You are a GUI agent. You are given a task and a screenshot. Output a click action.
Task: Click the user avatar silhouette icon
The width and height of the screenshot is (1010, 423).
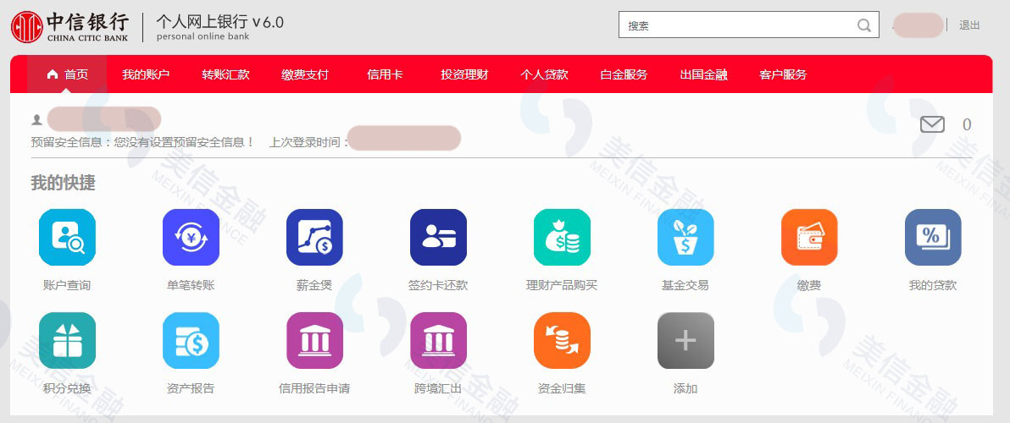pos(36,119)
